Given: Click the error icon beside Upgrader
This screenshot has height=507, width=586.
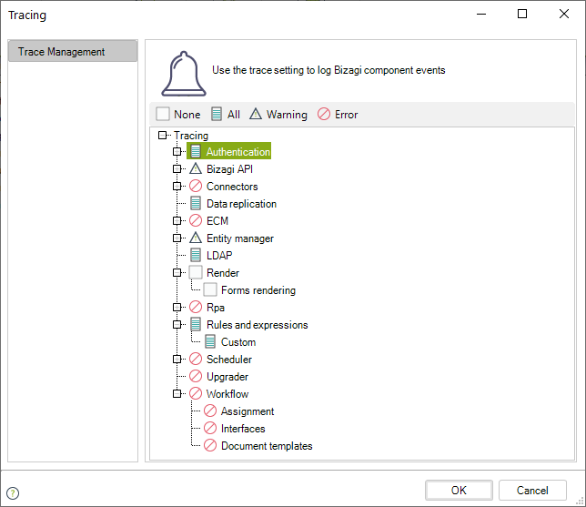Looking at the screenshot, I should click(x=196, y=376).
